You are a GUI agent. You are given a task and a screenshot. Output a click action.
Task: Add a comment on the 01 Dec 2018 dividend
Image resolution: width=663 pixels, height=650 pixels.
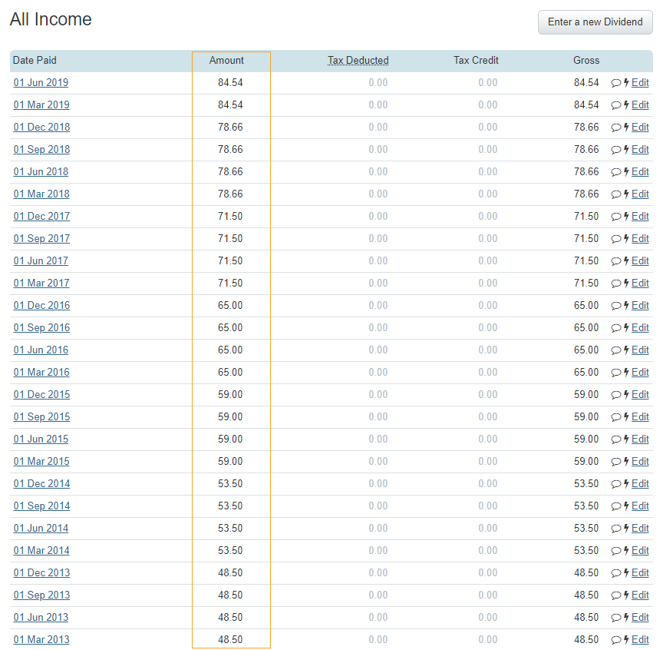pos(615,127)
